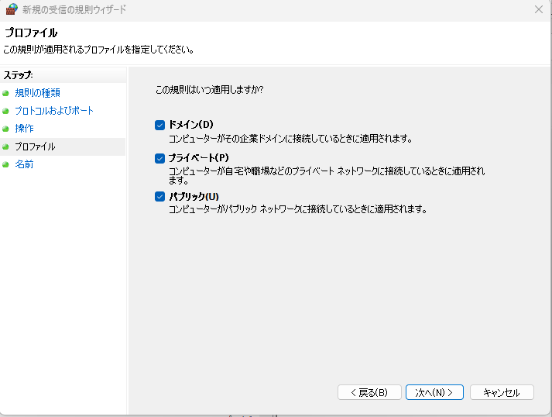Click green bullet beside プロファイル step
Screen dimensions: 552x417
tap(6, 146)
